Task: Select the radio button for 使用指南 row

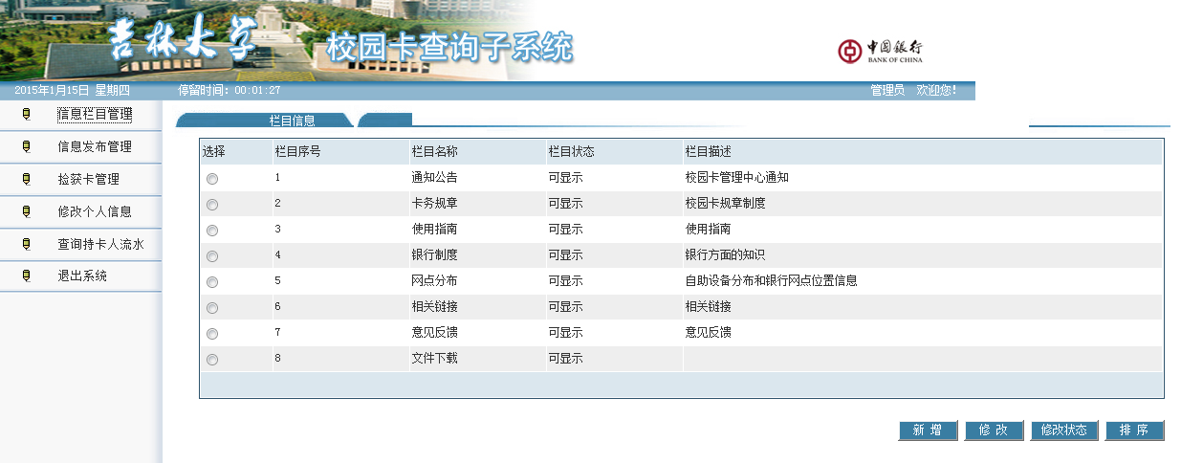Action: click(212, 231)
